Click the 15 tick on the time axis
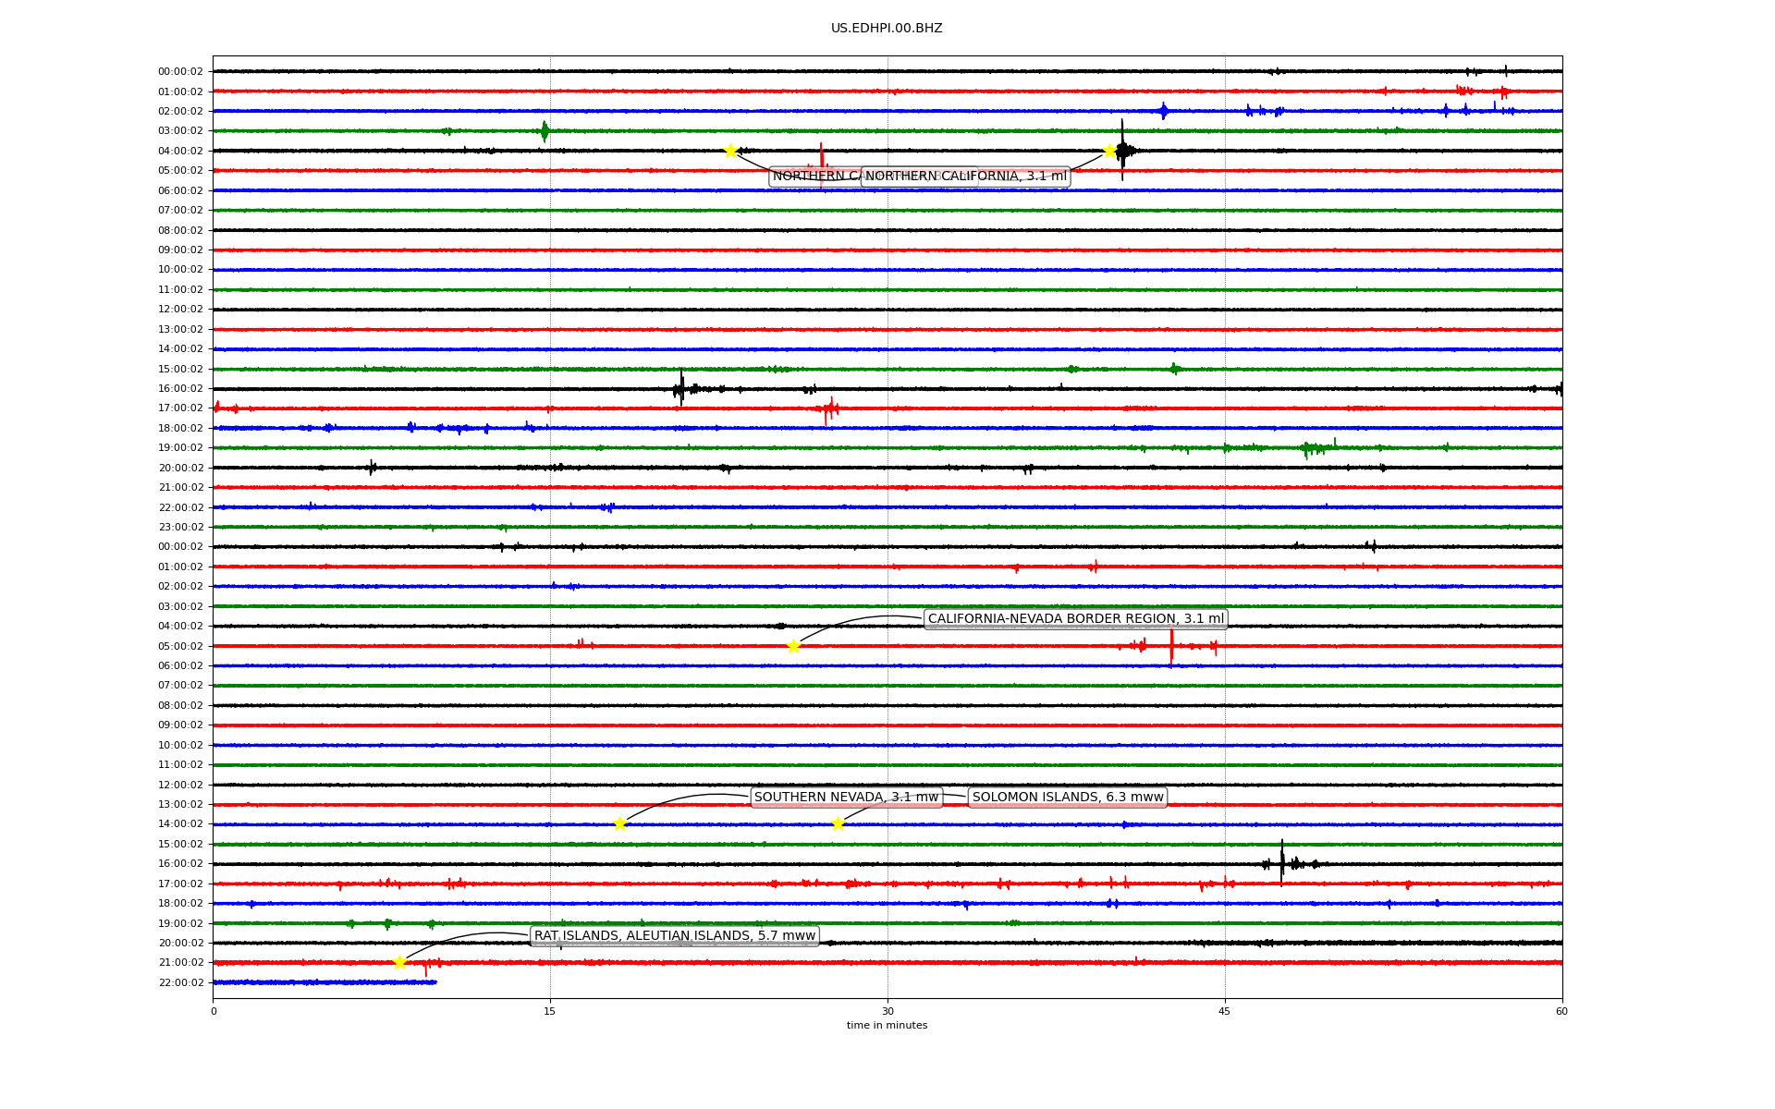The height and width of the screenshot is (1109, 1775). point(550,1011)
